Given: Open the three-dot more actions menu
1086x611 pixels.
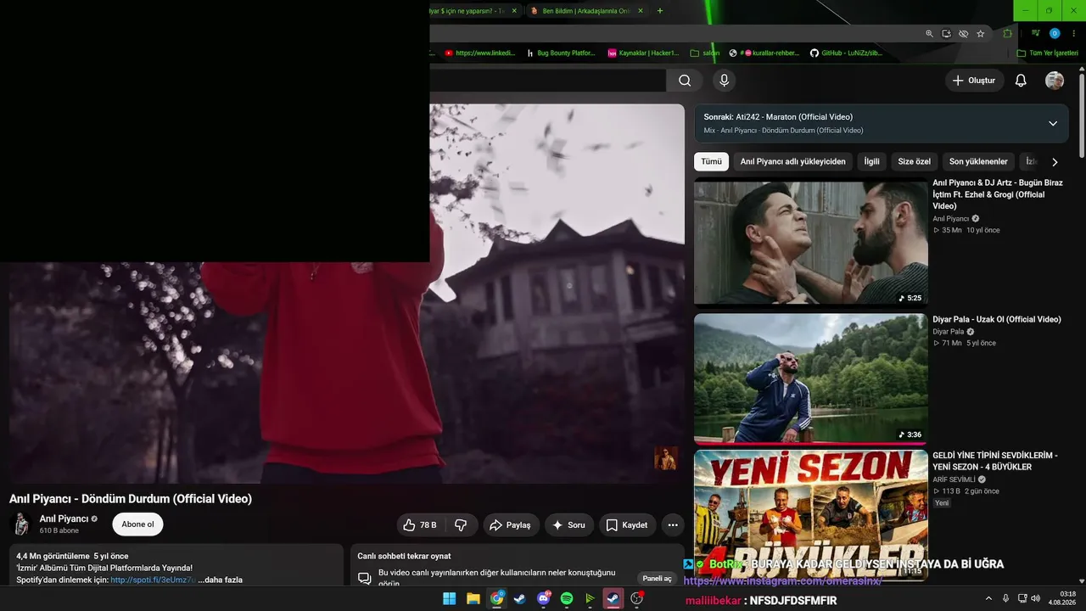Looking at the screenshot, I should 673,525.
